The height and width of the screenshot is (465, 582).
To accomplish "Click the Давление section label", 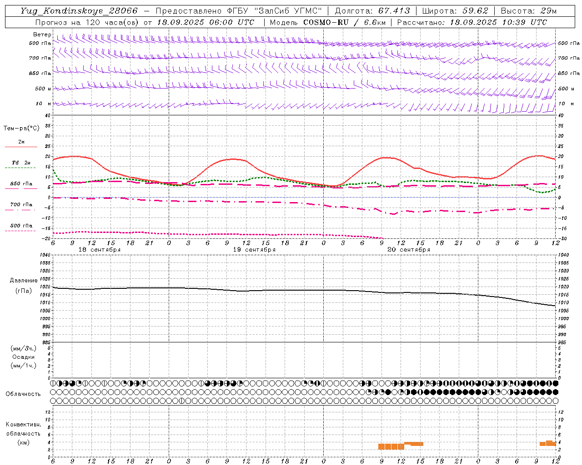I will tap(24, 281).
